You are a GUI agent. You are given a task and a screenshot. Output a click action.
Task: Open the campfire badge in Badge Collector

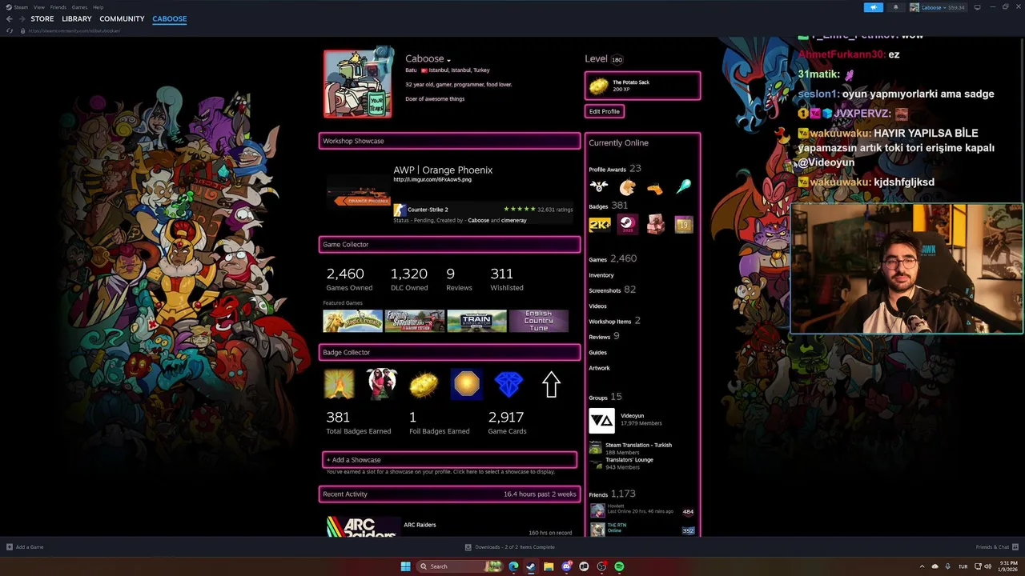click(339, 385)
